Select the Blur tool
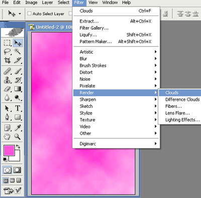The height and width of the screenshot is (198, 201). coord(7,97)
